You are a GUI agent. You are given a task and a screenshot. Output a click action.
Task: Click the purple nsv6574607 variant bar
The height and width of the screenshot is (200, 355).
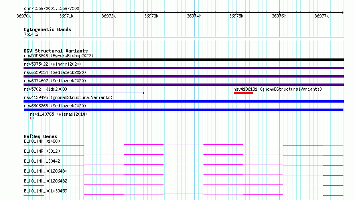coord(183,85)
